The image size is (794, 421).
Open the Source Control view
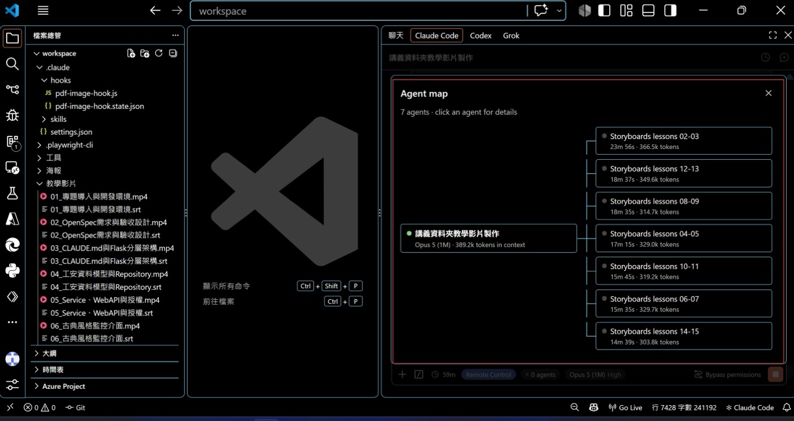pyautogui.click(x=12, y=90)
